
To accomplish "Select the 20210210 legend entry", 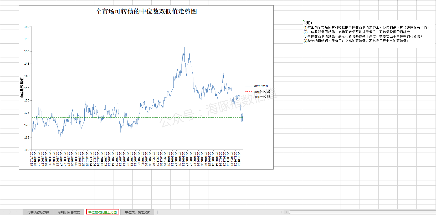I will click(x=260, y=86).
